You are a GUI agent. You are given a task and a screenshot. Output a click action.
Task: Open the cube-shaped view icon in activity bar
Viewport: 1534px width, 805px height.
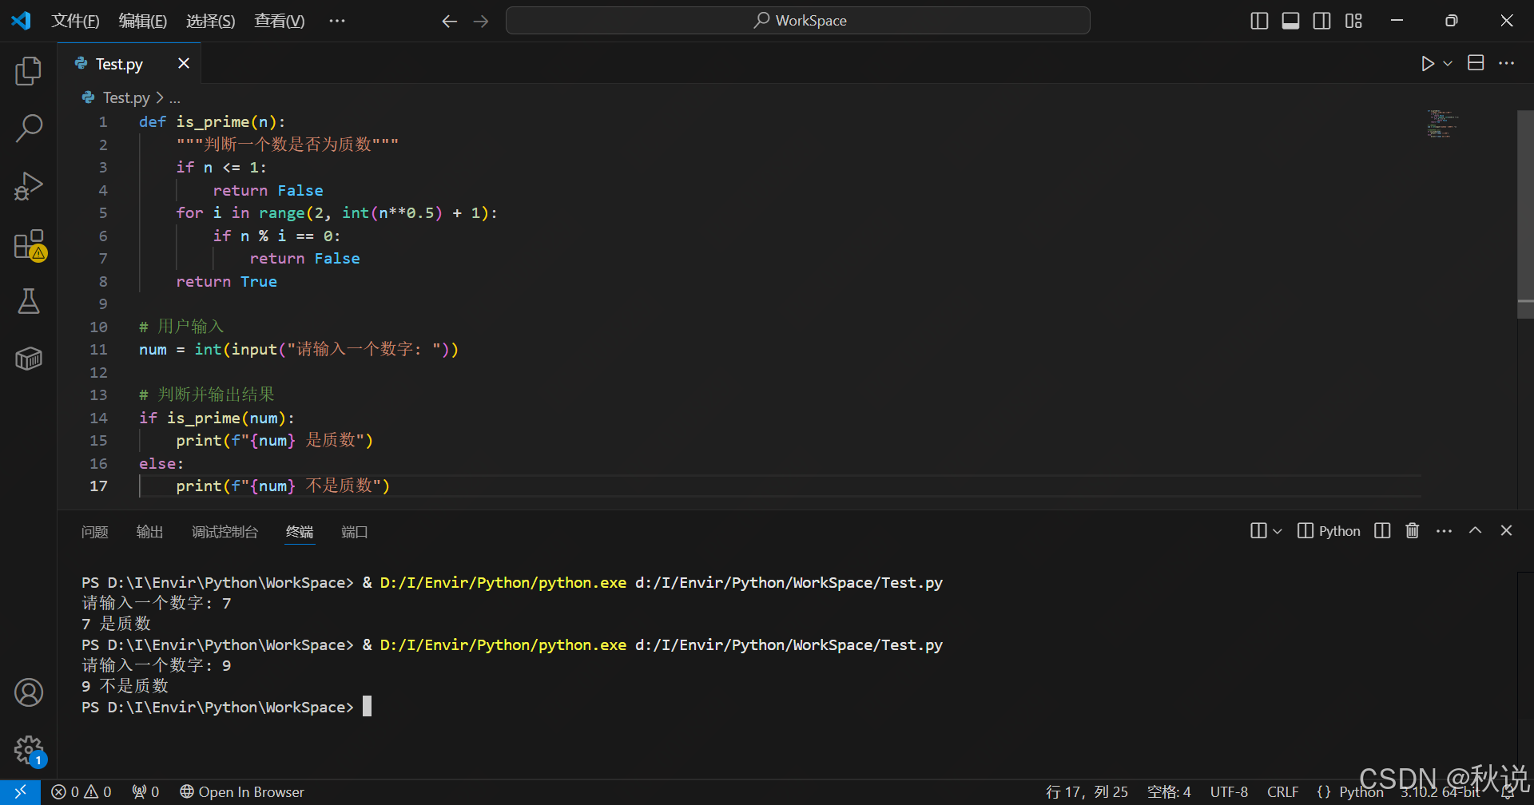point(29,359)
